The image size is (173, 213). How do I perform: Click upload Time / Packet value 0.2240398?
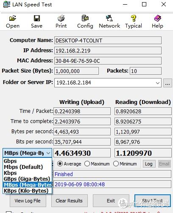click(82, 111)
